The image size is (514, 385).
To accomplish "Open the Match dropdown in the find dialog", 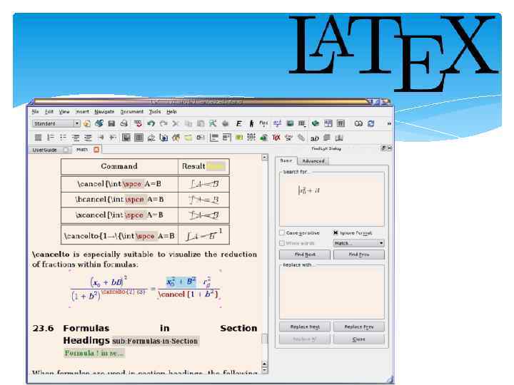I will point(358,243).
